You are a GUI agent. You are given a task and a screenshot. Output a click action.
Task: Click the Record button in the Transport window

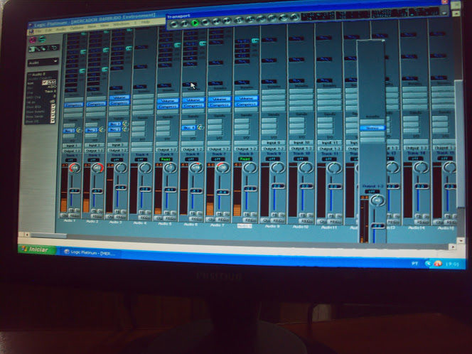coord(173,23)
